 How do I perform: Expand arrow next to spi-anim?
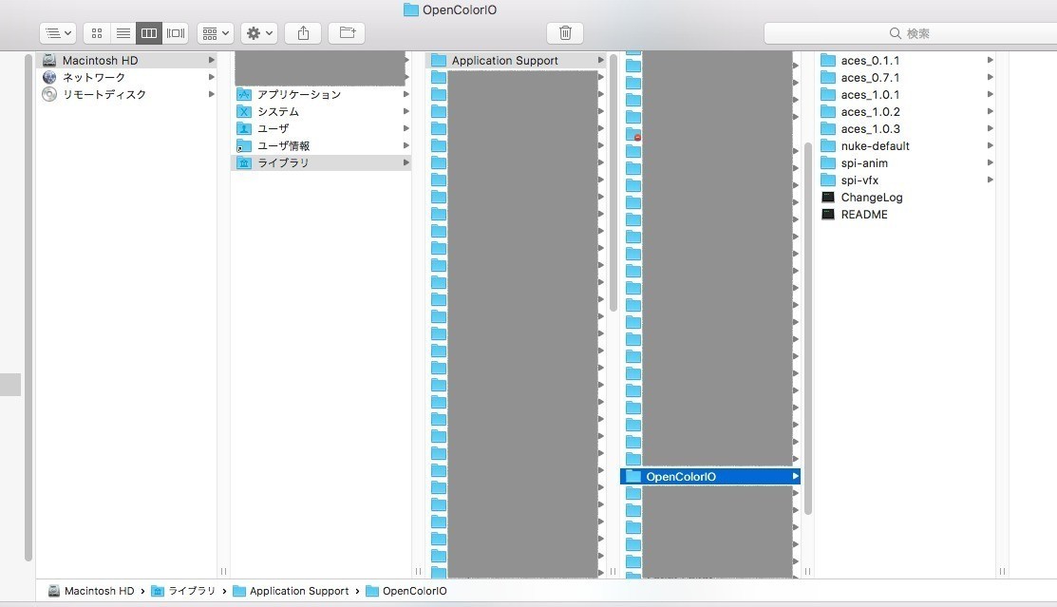click(990, 162)
